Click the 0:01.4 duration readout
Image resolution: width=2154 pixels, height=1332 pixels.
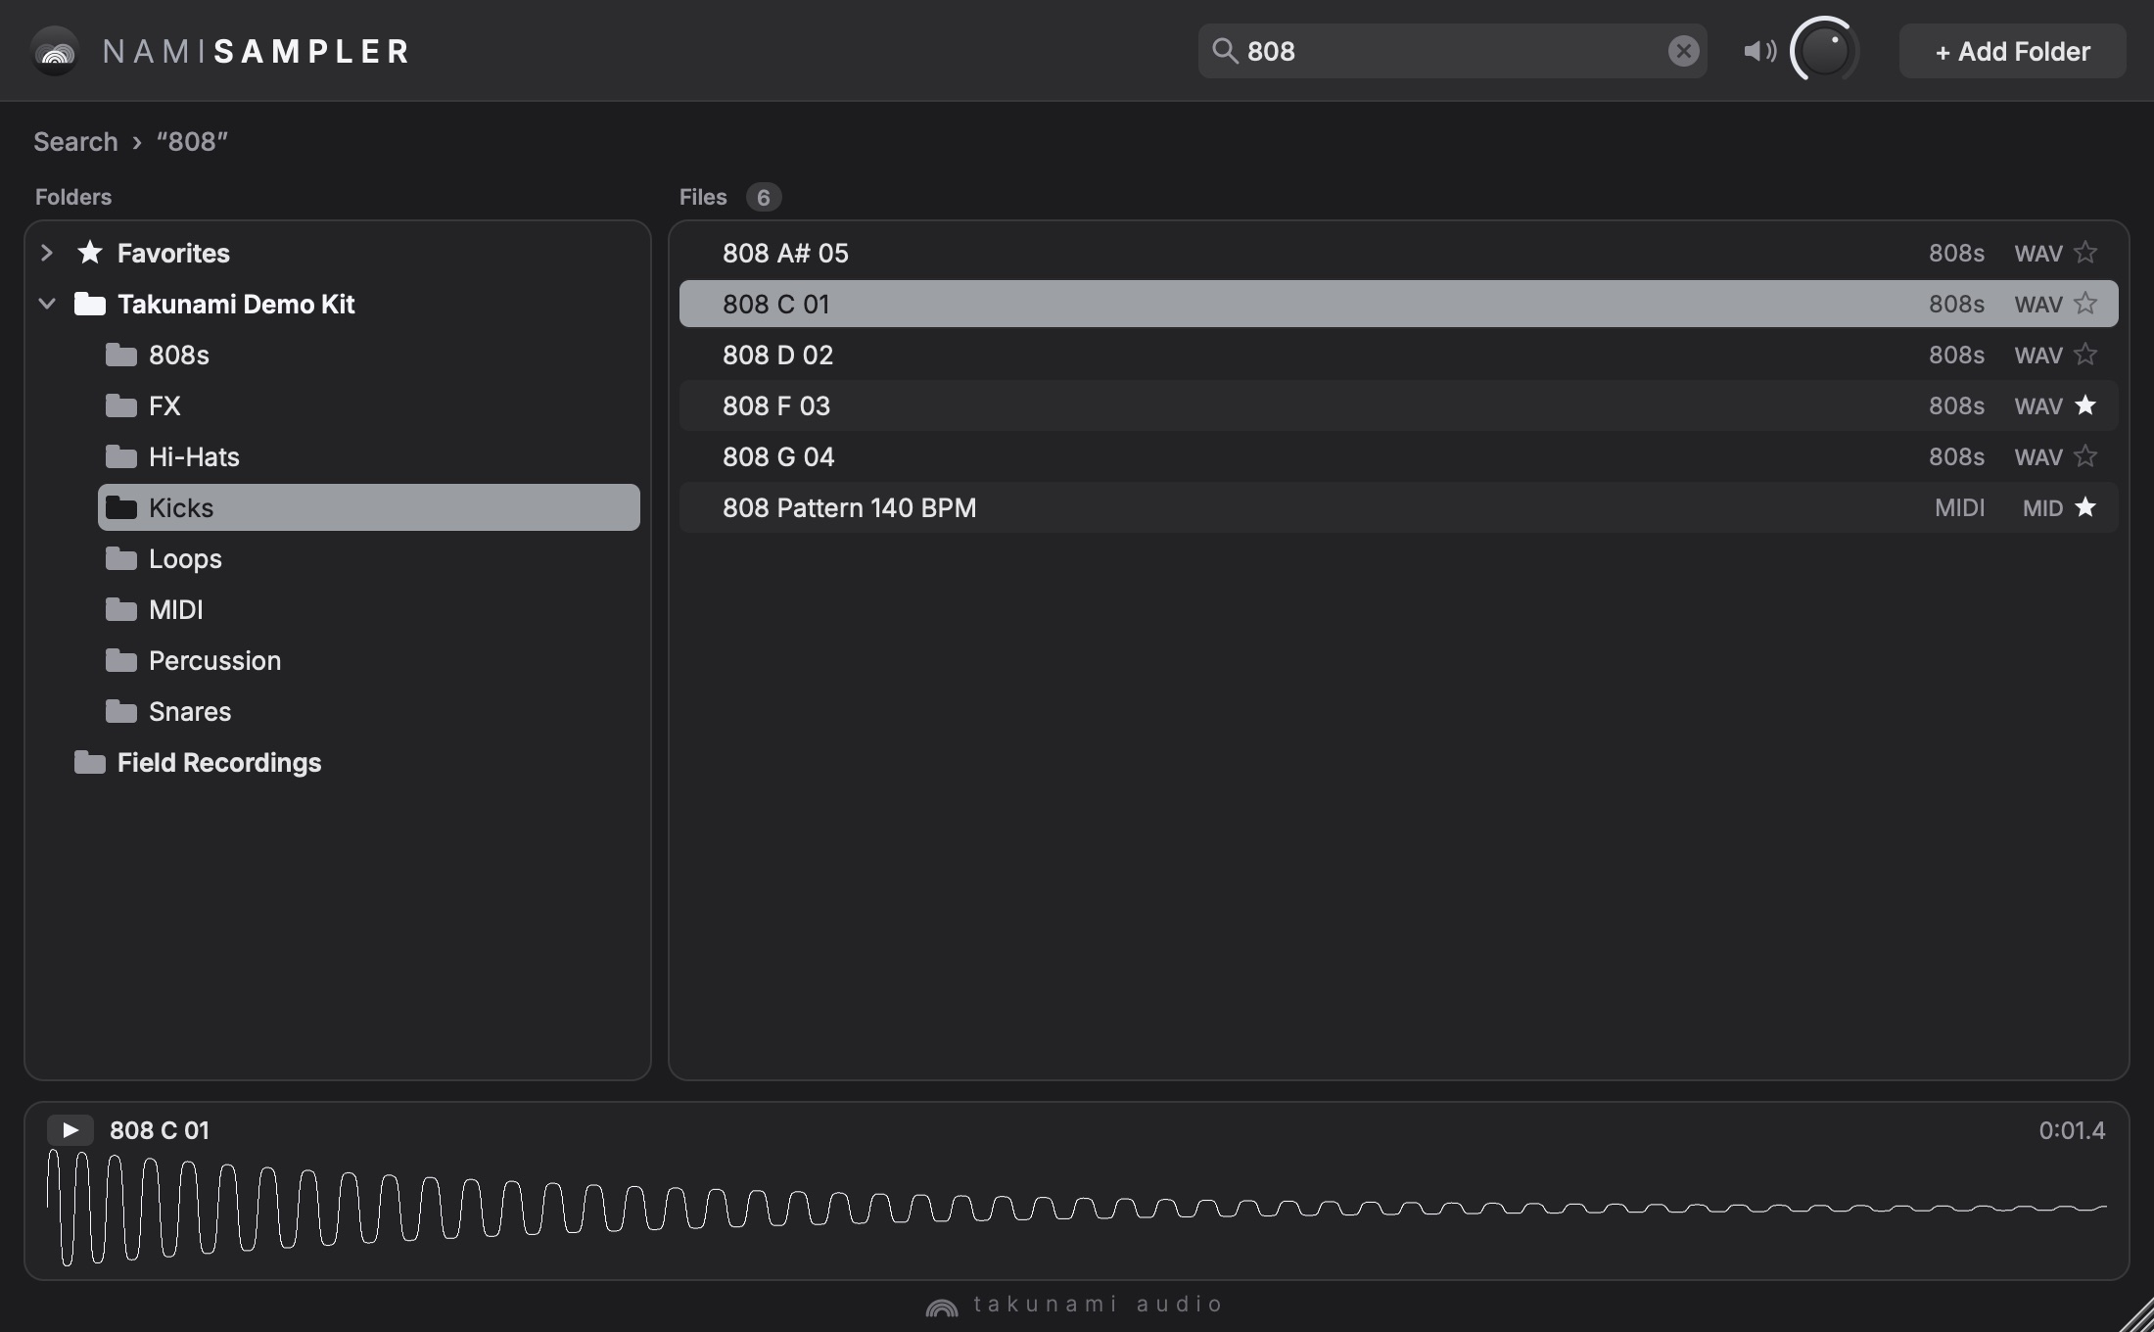coord(2072,1130)
